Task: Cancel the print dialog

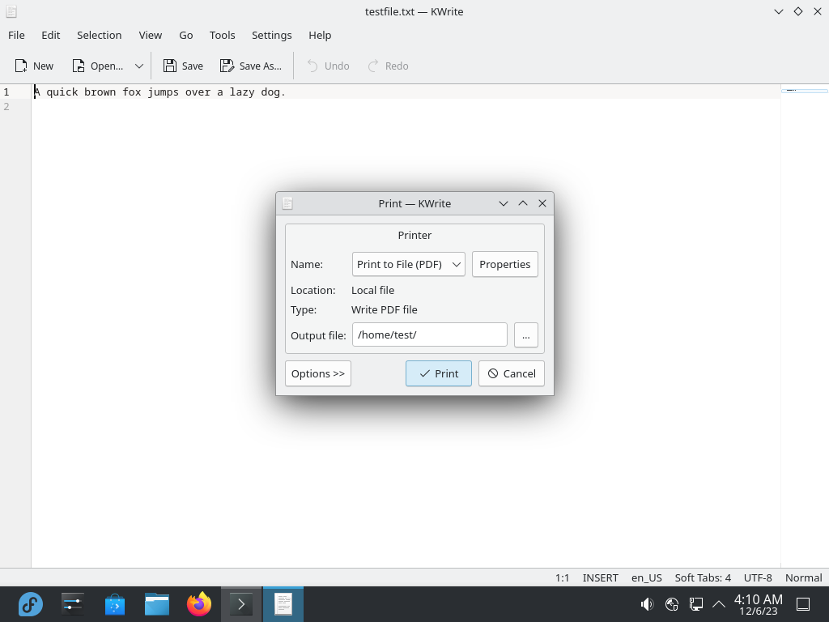Action: coord(512,373)
